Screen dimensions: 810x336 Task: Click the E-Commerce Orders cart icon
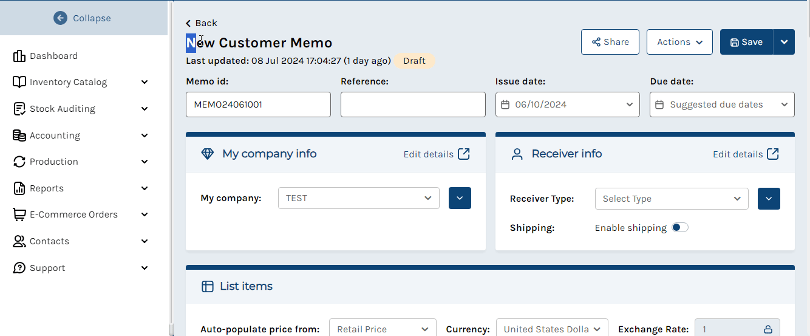click(x=19, y=214)
